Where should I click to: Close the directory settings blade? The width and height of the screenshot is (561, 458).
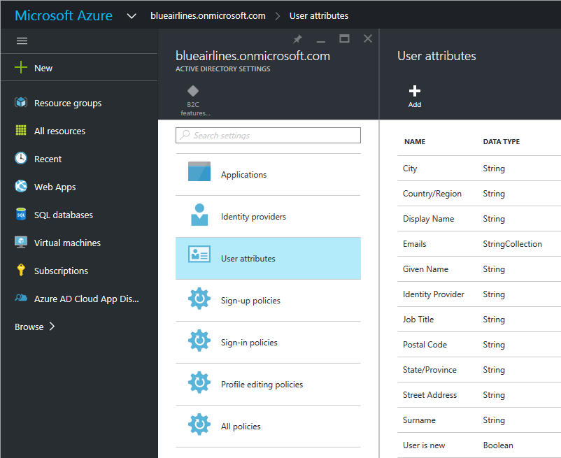368,38
